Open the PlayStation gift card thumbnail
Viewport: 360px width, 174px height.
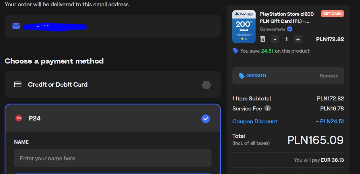point(244,27)
